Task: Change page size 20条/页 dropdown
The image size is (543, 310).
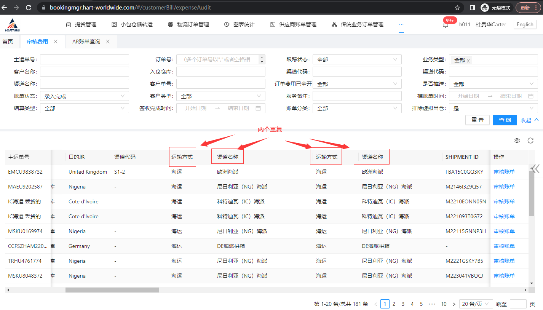Action: pyautogui.click(x=476, y=304)
